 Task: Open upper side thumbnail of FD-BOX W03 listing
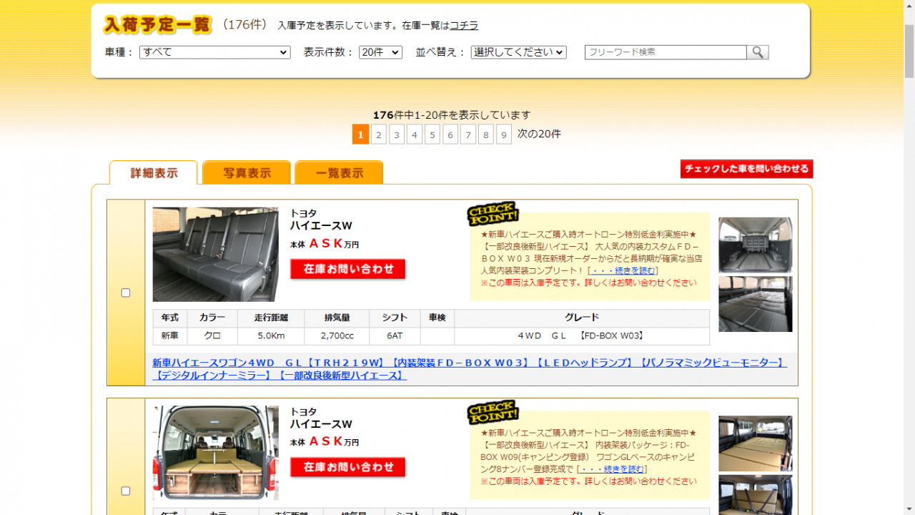click(x=756, y=245)
